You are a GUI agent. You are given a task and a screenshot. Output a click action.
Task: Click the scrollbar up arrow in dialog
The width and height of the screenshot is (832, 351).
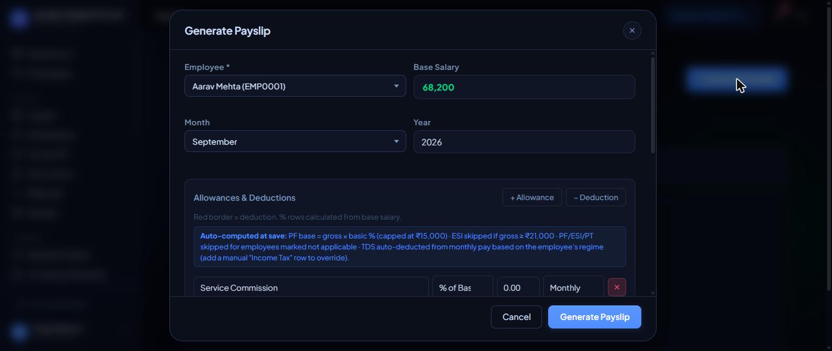tap(653, 54)
